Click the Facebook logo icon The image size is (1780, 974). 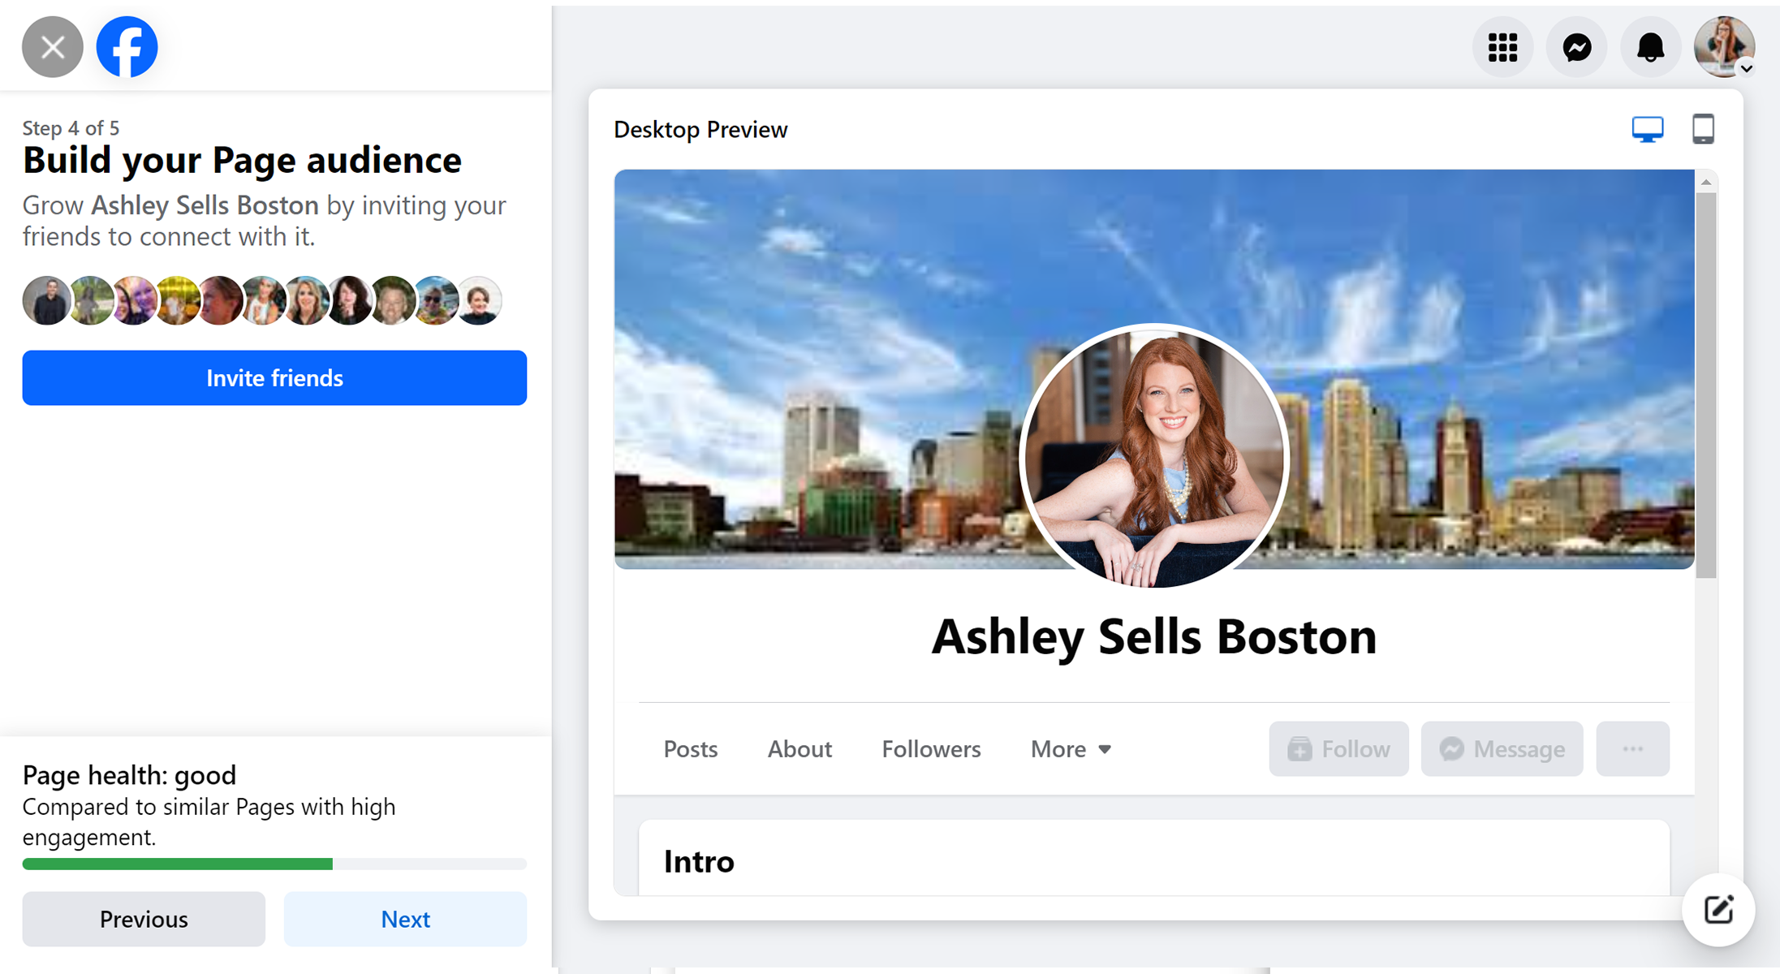(x=127, y=47)
